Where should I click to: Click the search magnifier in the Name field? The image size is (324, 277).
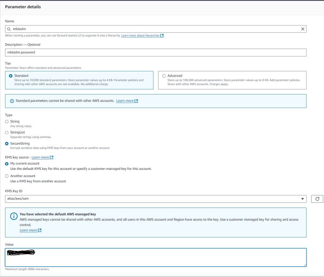click(x=9, y=29)
